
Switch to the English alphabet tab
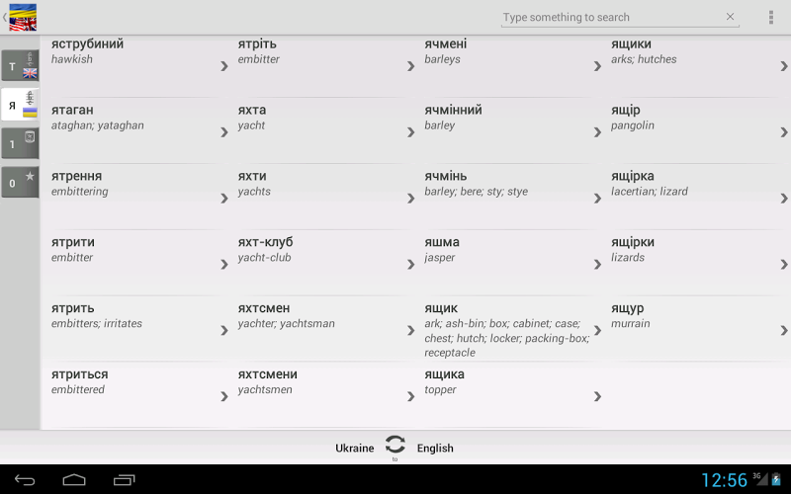pyautogui.click(x=20, y=66)
